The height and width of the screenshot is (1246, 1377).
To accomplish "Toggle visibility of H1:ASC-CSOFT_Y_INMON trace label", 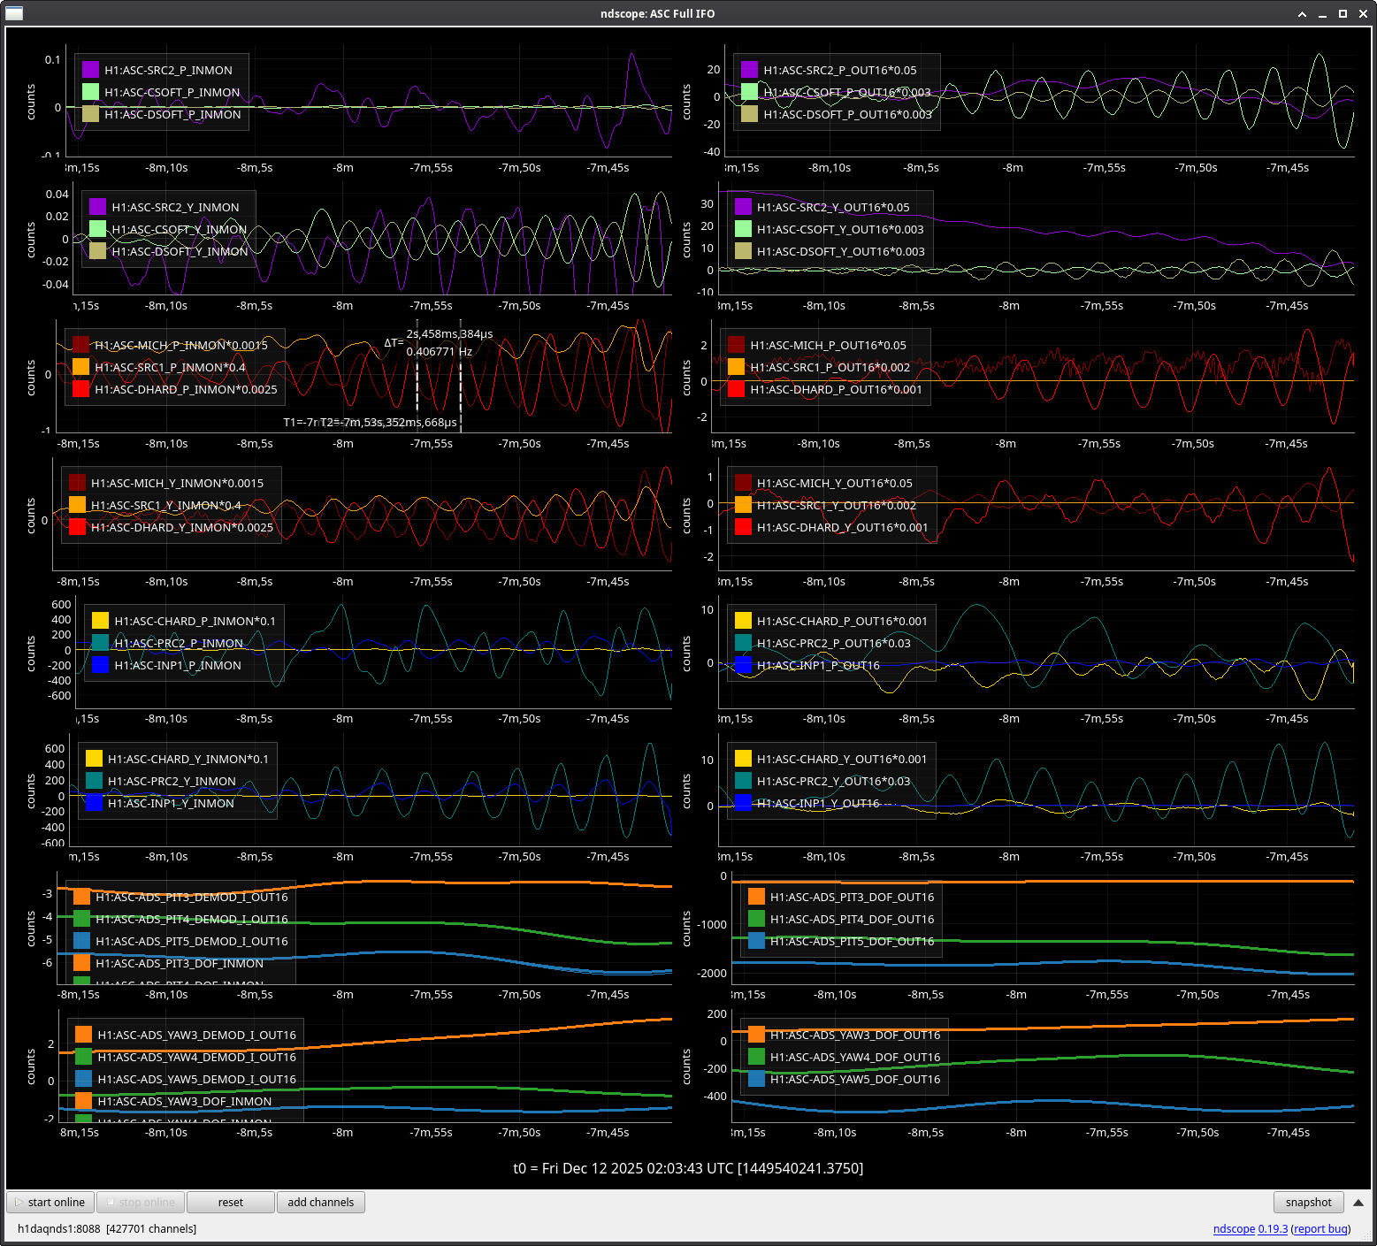I will point(179,229).
